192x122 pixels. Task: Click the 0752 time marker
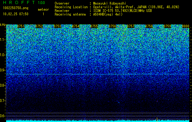39,26
